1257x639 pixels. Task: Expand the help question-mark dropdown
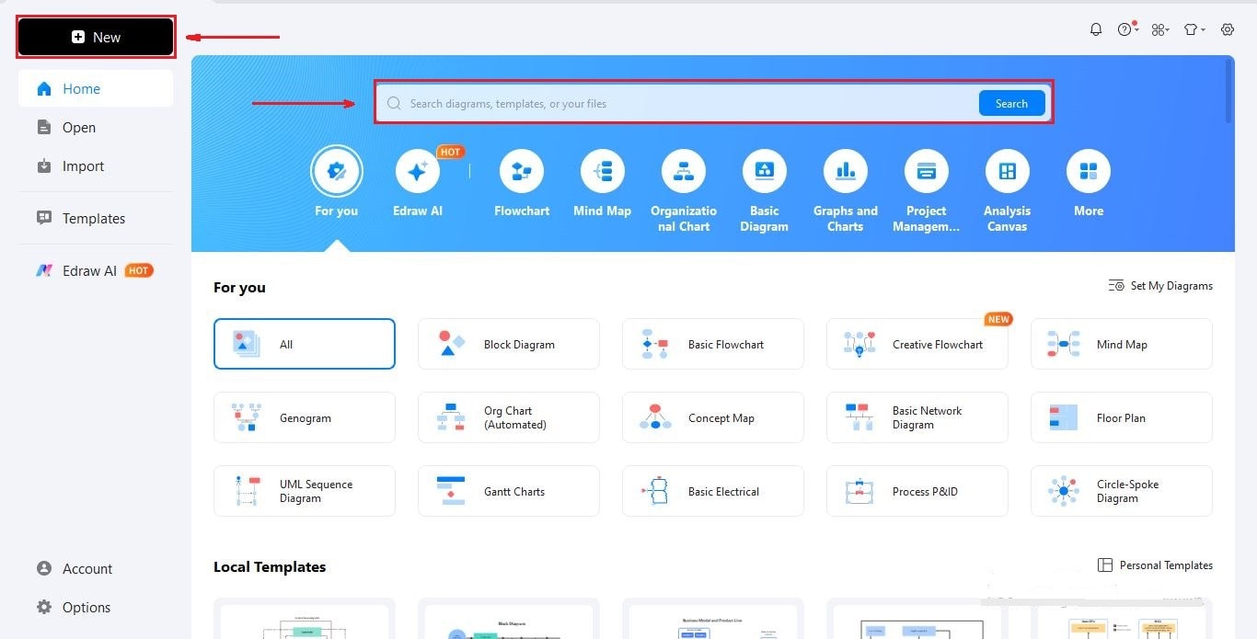[x=1126, y=29]
